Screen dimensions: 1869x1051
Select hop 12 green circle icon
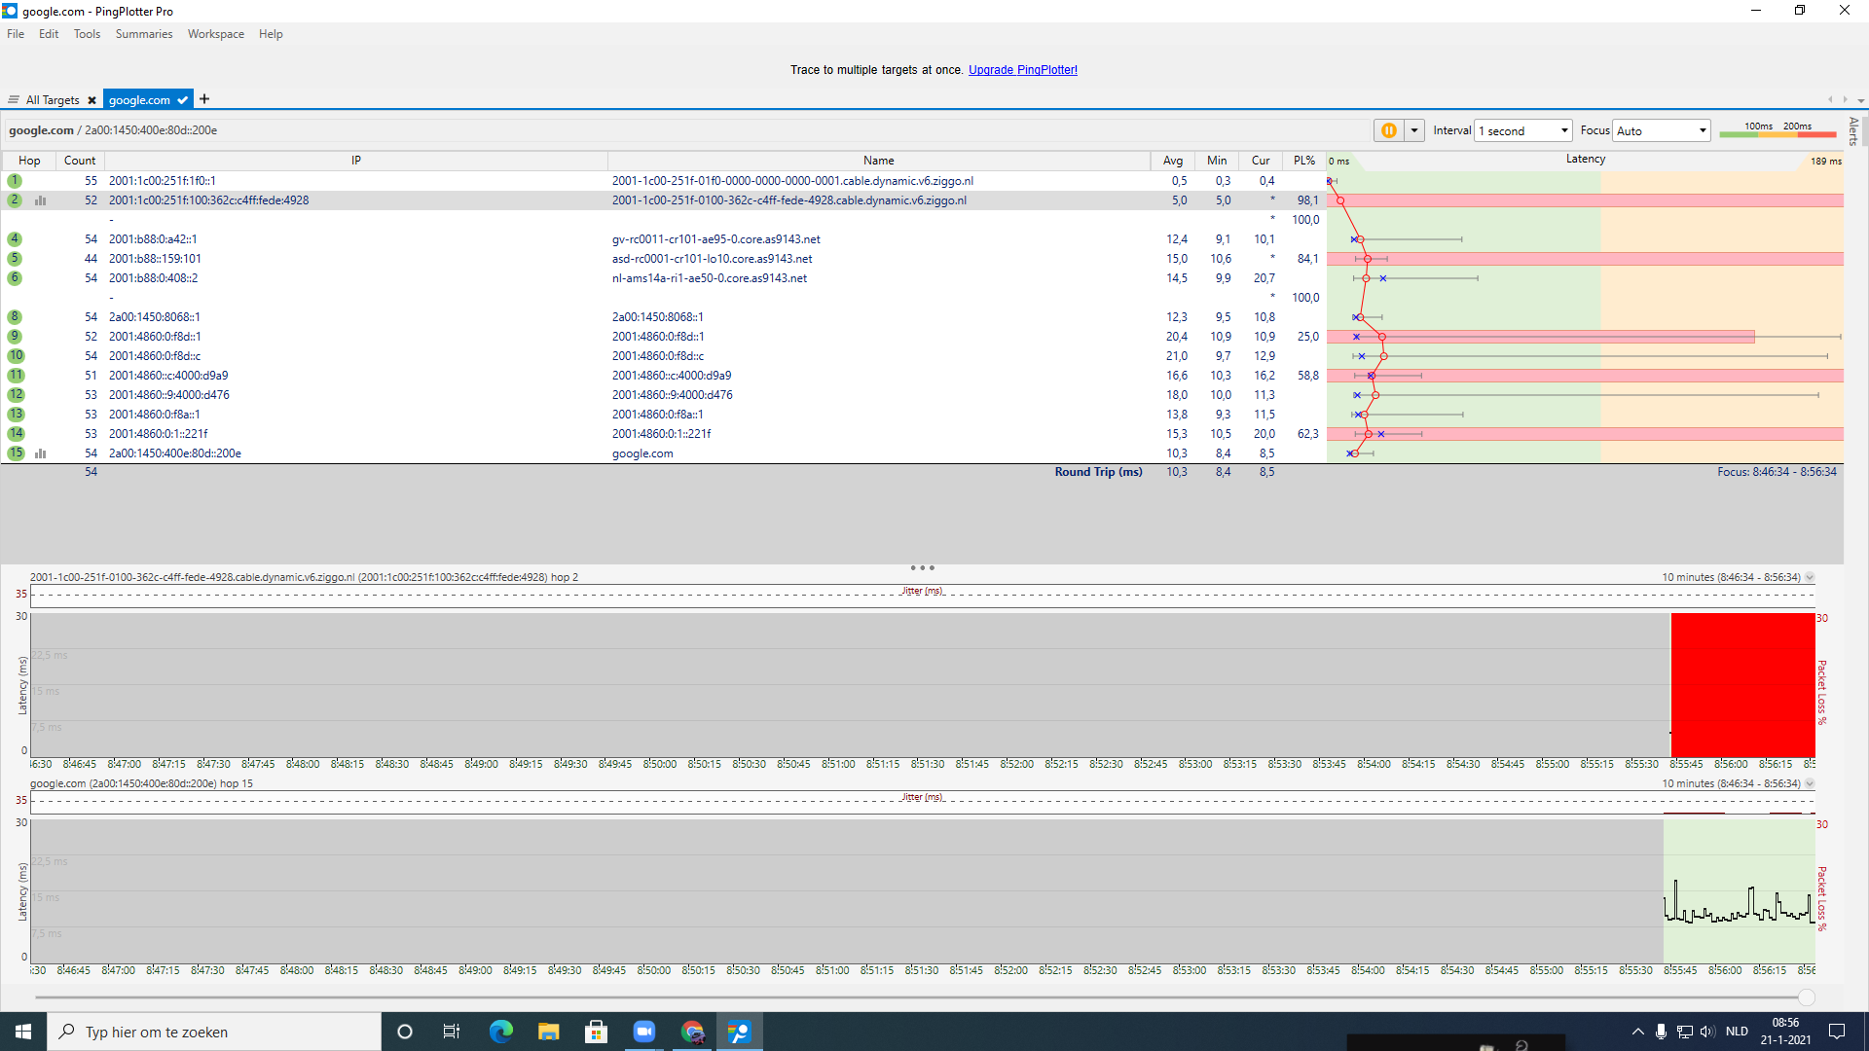pyautogui.click(x=16, y=395)
